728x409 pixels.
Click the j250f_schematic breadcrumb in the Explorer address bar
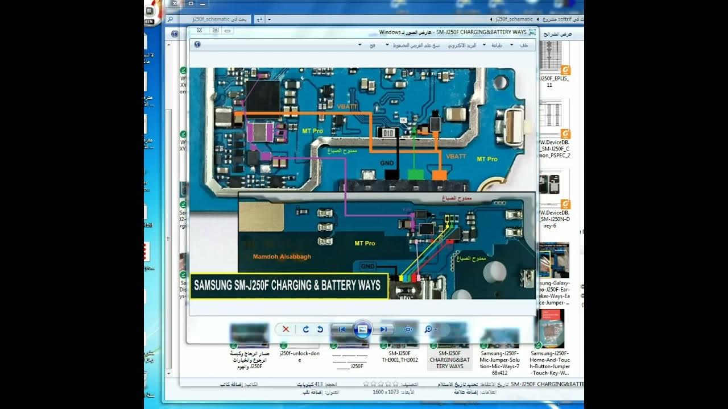tap(514, 19)
